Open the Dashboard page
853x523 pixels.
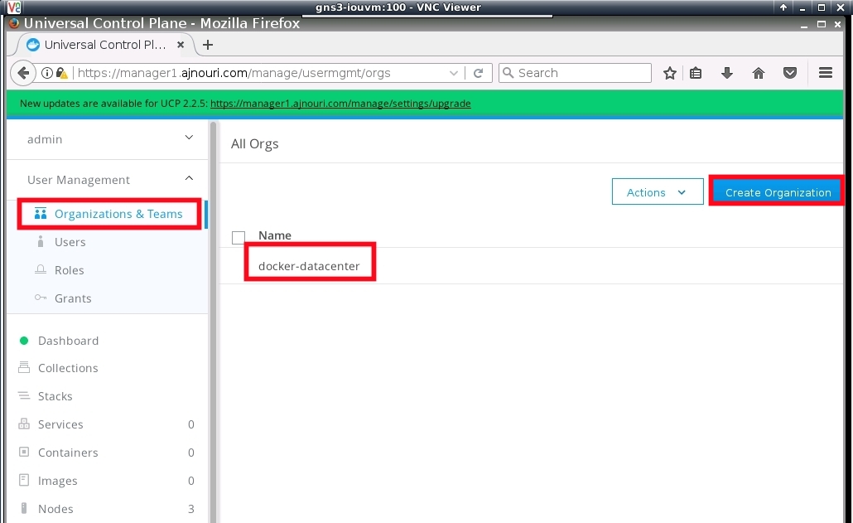[x=68, y=341]
